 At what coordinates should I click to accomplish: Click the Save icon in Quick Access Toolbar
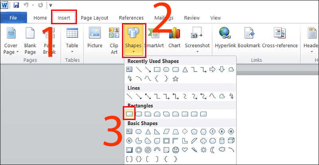16,5
